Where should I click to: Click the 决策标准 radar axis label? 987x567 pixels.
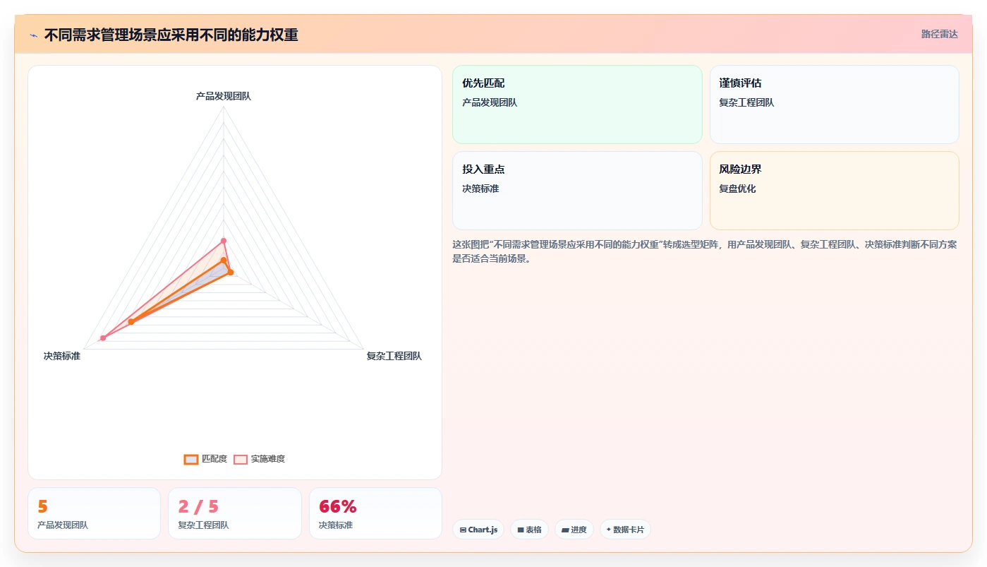[62, 356]
